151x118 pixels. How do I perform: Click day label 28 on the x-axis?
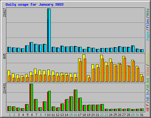tap(128, 115)
